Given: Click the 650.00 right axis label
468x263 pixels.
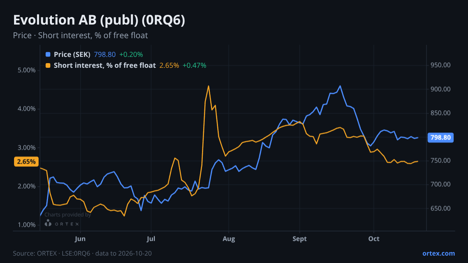Looking at the screenshot, I should tap(441, 209).
